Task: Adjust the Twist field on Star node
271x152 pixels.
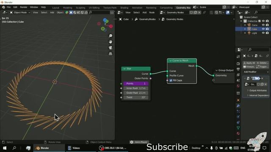Action: pyautogui.click(x=136, y=98)
